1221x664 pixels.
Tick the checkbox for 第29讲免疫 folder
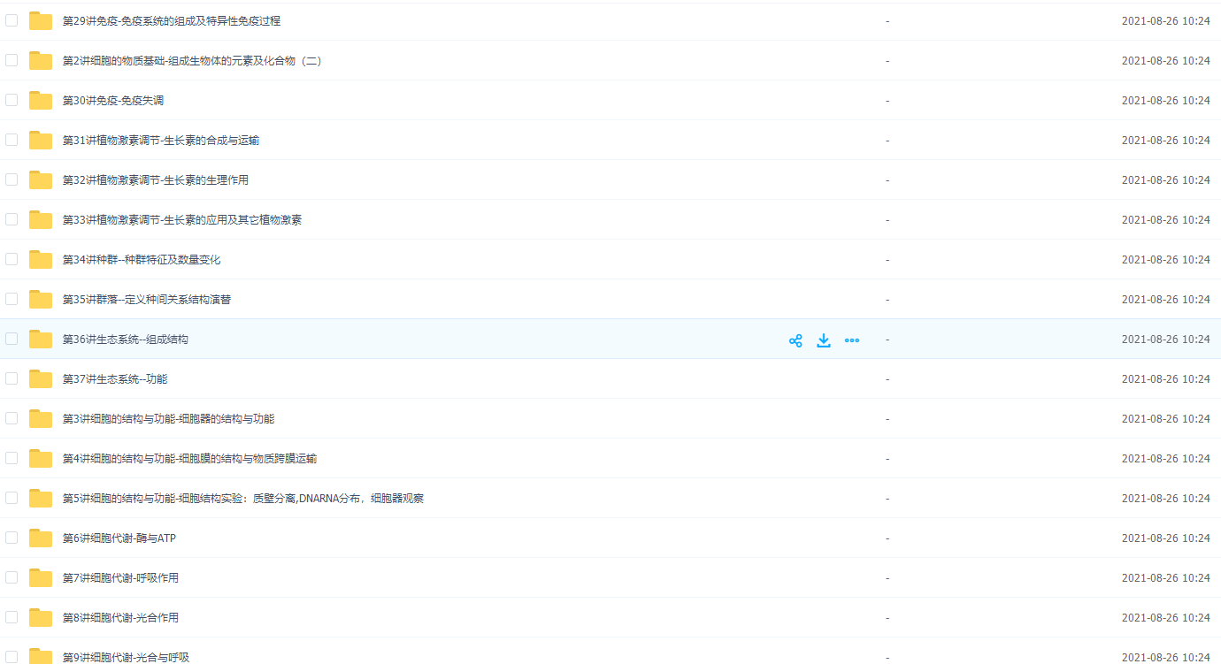pos(12,20)
